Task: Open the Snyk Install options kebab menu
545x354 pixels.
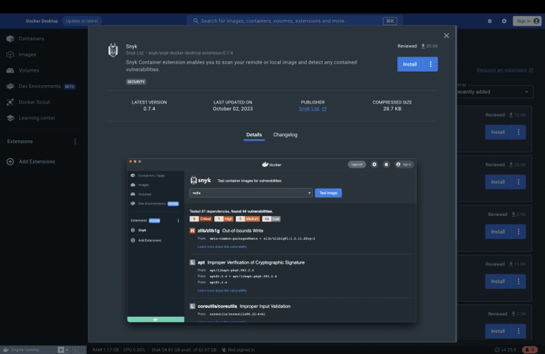Action: 431,64
